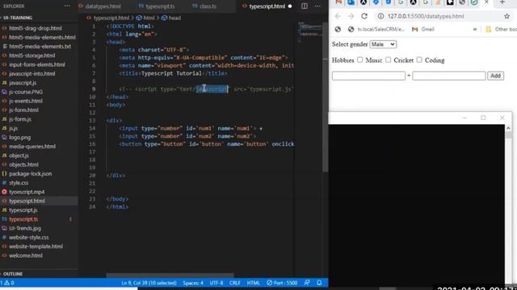Open logo.png in Explorer
This screenshot has width=517, height=290.
point(19,138)
